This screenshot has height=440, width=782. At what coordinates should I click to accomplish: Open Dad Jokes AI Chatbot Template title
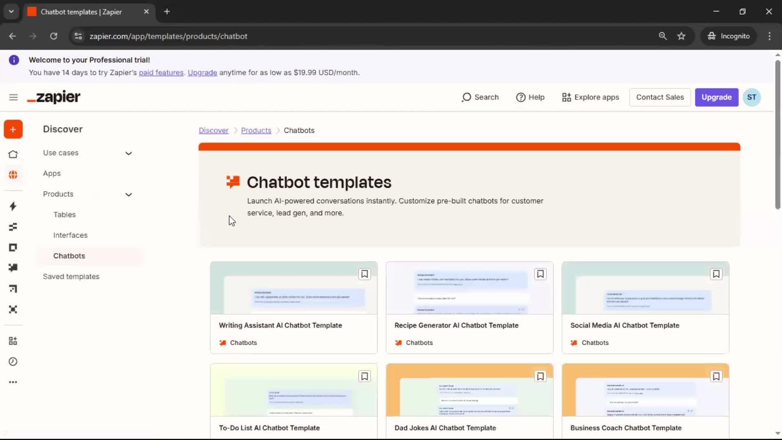445,428
